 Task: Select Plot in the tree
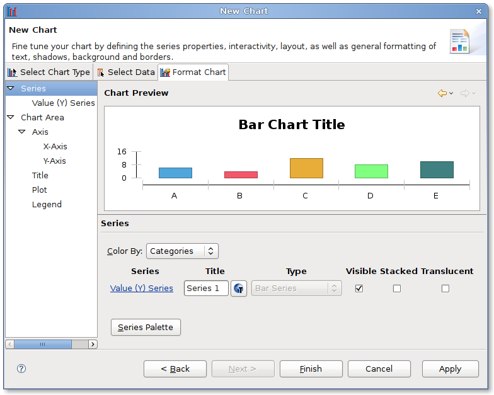tap(39, 190)
